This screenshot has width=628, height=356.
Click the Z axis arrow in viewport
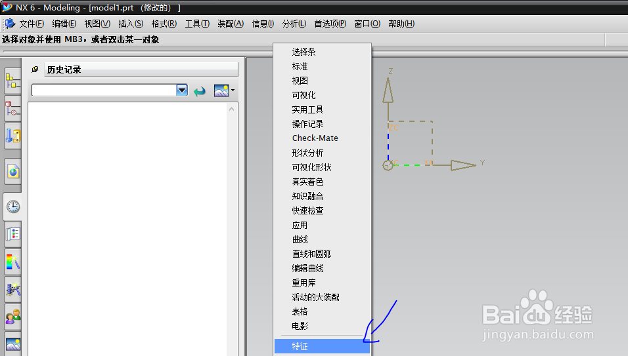pyautogui.click(x=388, y=90)
